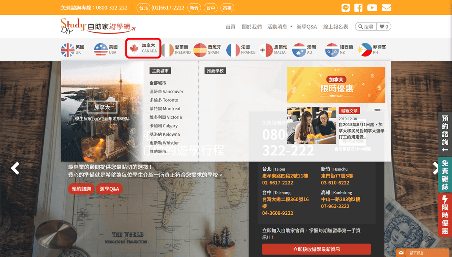Open the YouTube channel icon

click(372, 8)
